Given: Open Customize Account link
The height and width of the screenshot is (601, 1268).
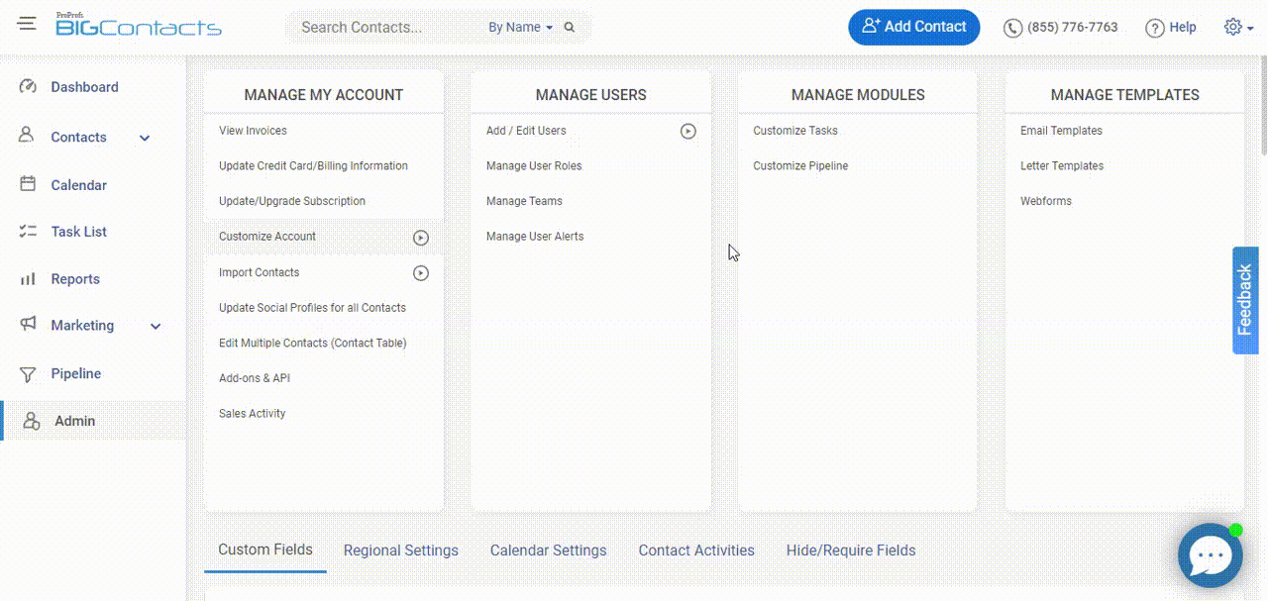Looking at the screenshot, I should (x=267, y=237).
